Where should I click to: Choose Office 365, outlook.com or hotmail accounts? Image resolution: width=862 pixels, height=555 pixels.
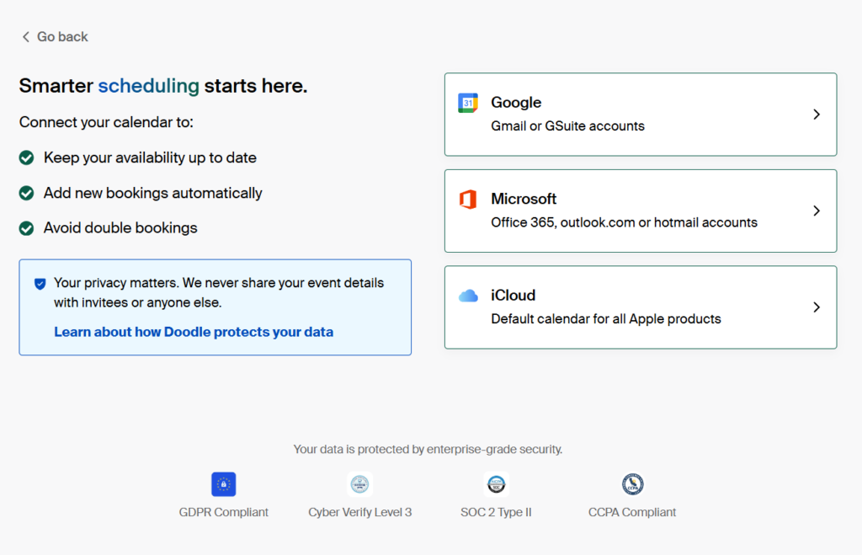[x=624, y=223]
